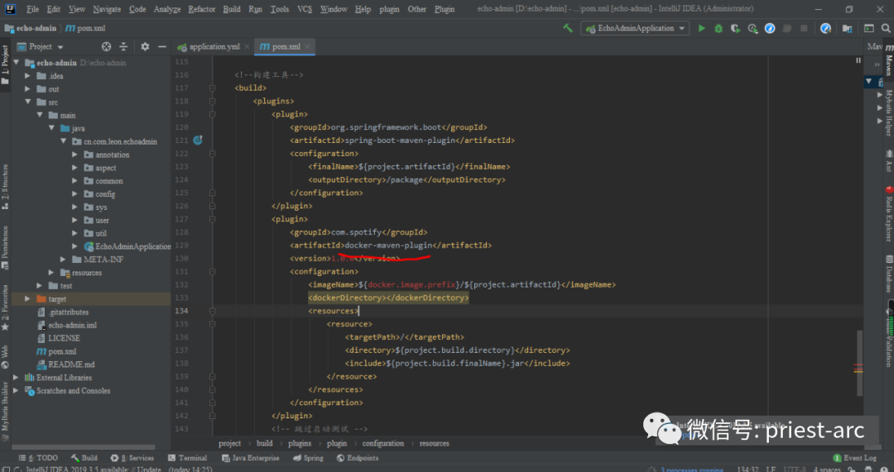Open the Event Log panel
The image size is (894, 472).
click(x=854, y=458)
